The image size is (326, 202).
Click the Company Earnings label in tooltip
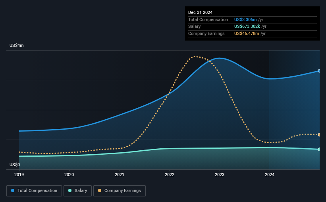coord(206,33)
